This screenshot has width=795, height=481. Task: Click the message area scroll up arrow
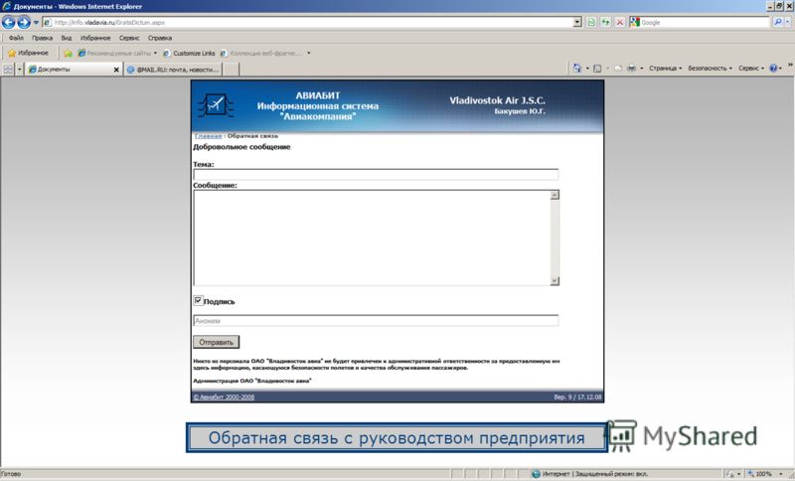point(556,195)
